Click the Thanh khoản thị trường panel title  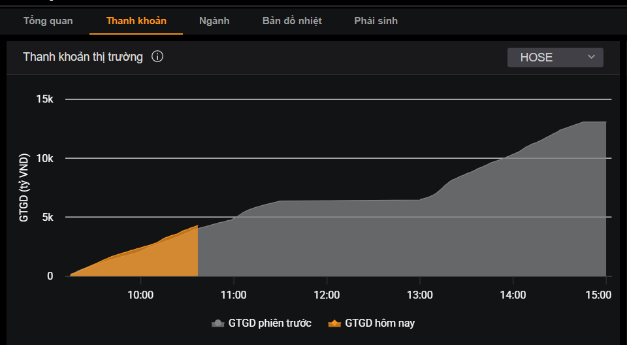pos(83,57)
